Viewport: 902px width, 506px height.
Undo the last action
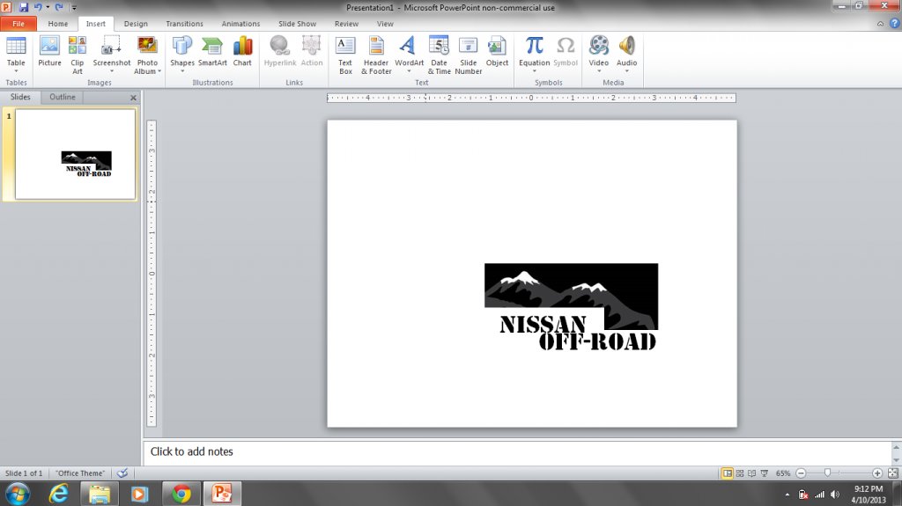click(x=38, y=7)
